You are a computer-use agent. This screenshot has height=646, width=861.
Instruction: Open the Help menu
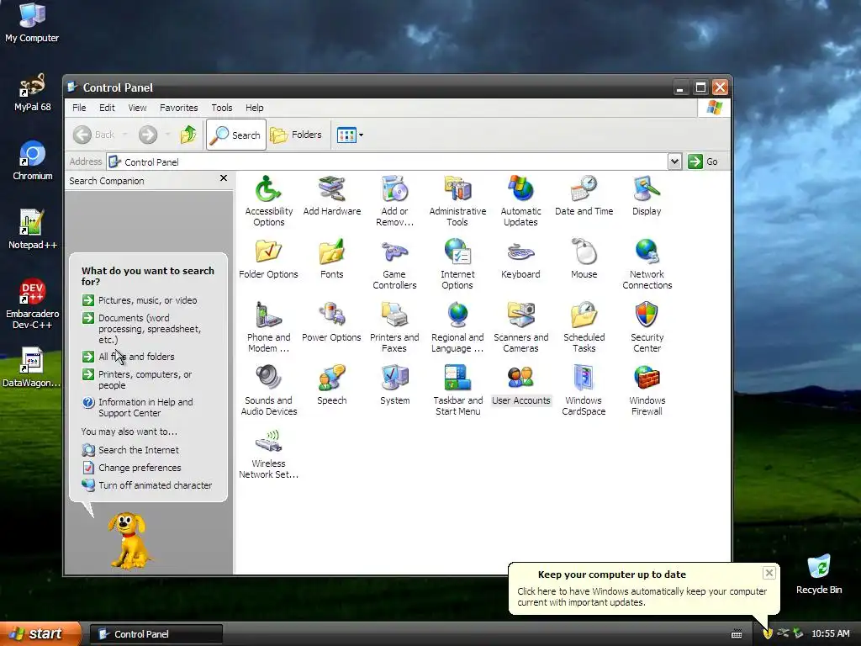click(254, 108)
